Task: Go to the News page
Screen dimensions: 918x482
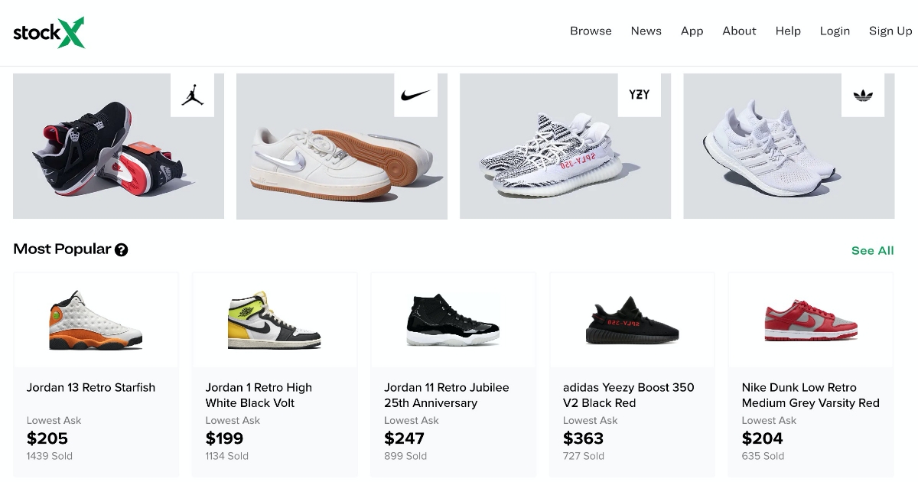Action: pos(646,31)
